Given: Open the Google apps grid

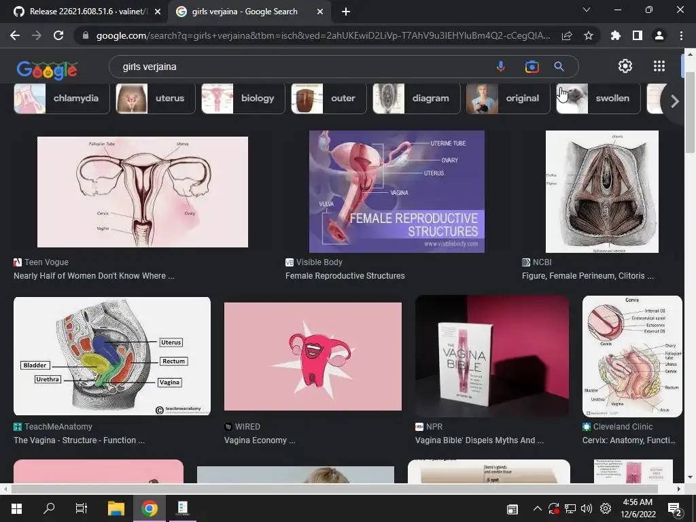Looking at the screenshot, I should pos(659,66).
